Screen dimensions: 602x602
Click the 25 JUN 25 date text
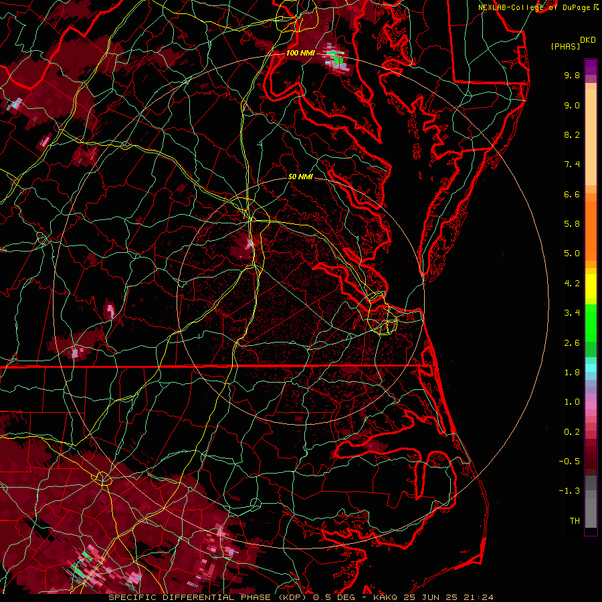tap(431, 597)
